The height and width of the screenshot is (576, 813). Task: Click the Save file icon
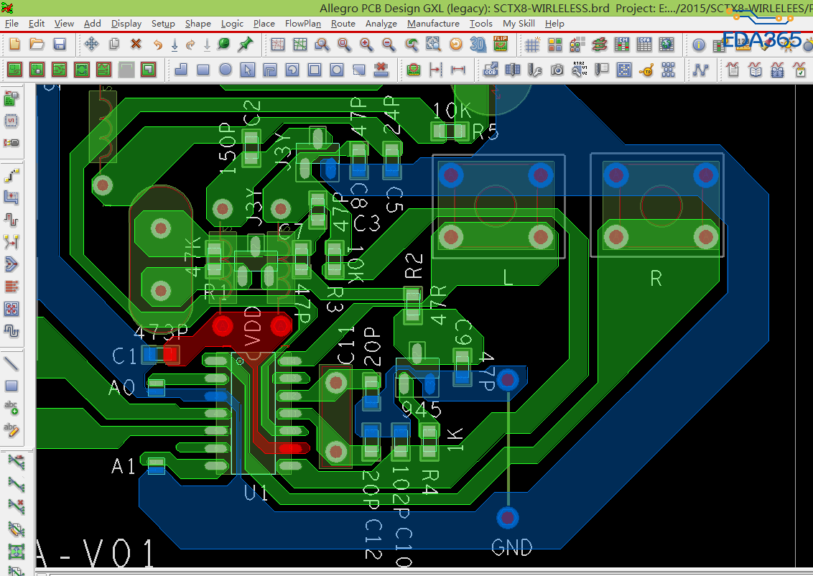[x=60, y=45]
